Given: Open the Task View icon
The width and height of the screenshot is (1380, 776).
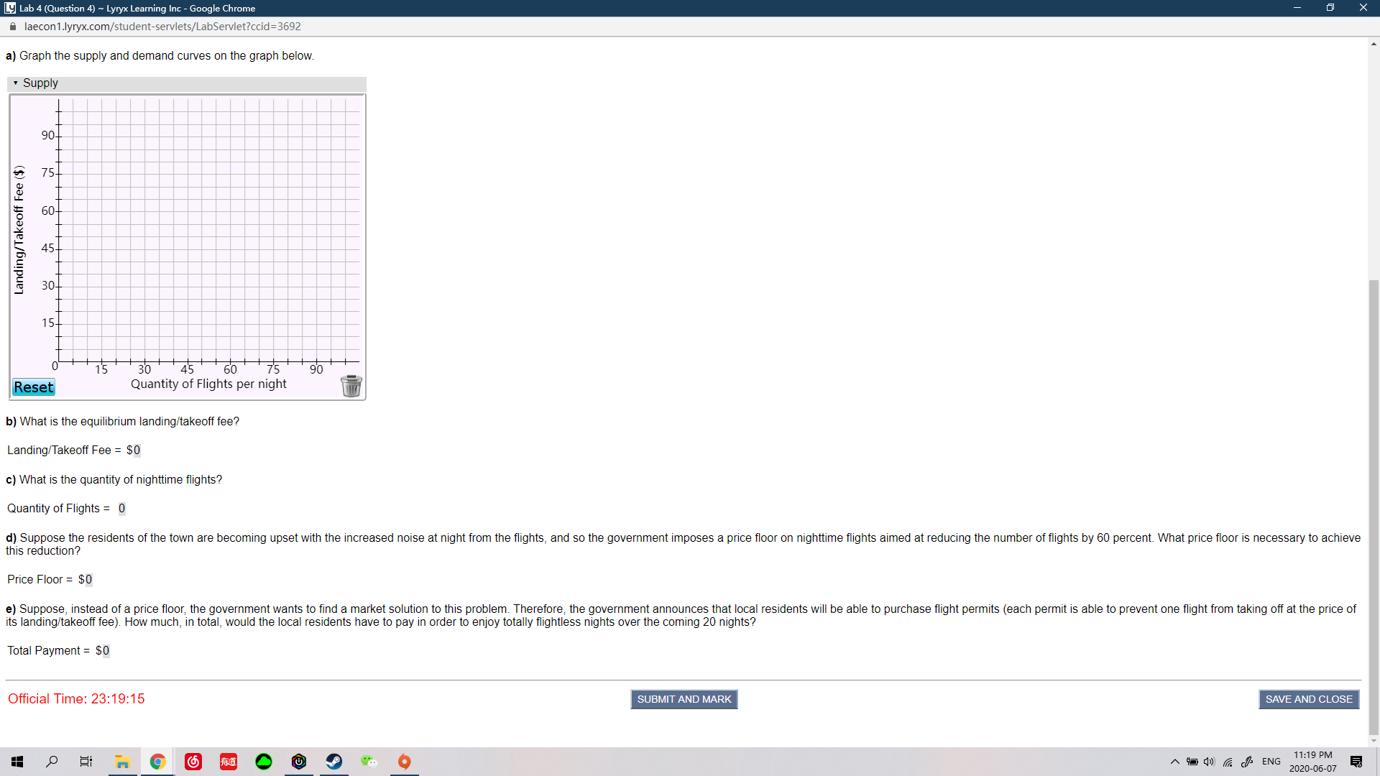Looking at the screenshot, I should click(86, 762).
